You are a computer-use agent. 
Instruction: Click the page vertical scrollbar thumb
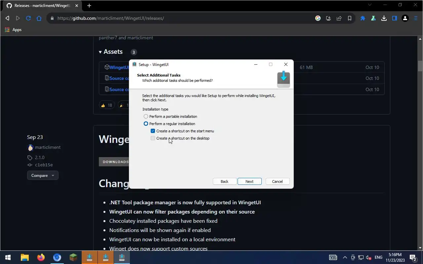(x=420, y=66)
